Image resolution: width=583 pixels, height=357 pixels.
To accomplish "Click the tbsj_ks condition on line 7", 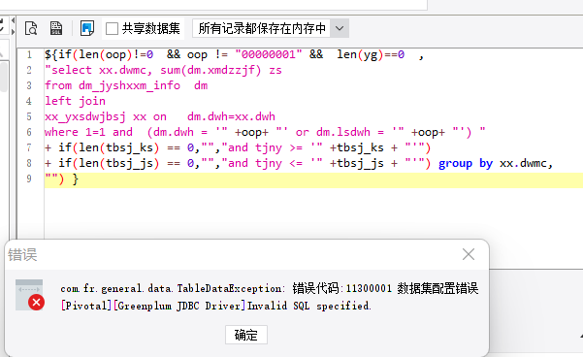I will point(238,147).
